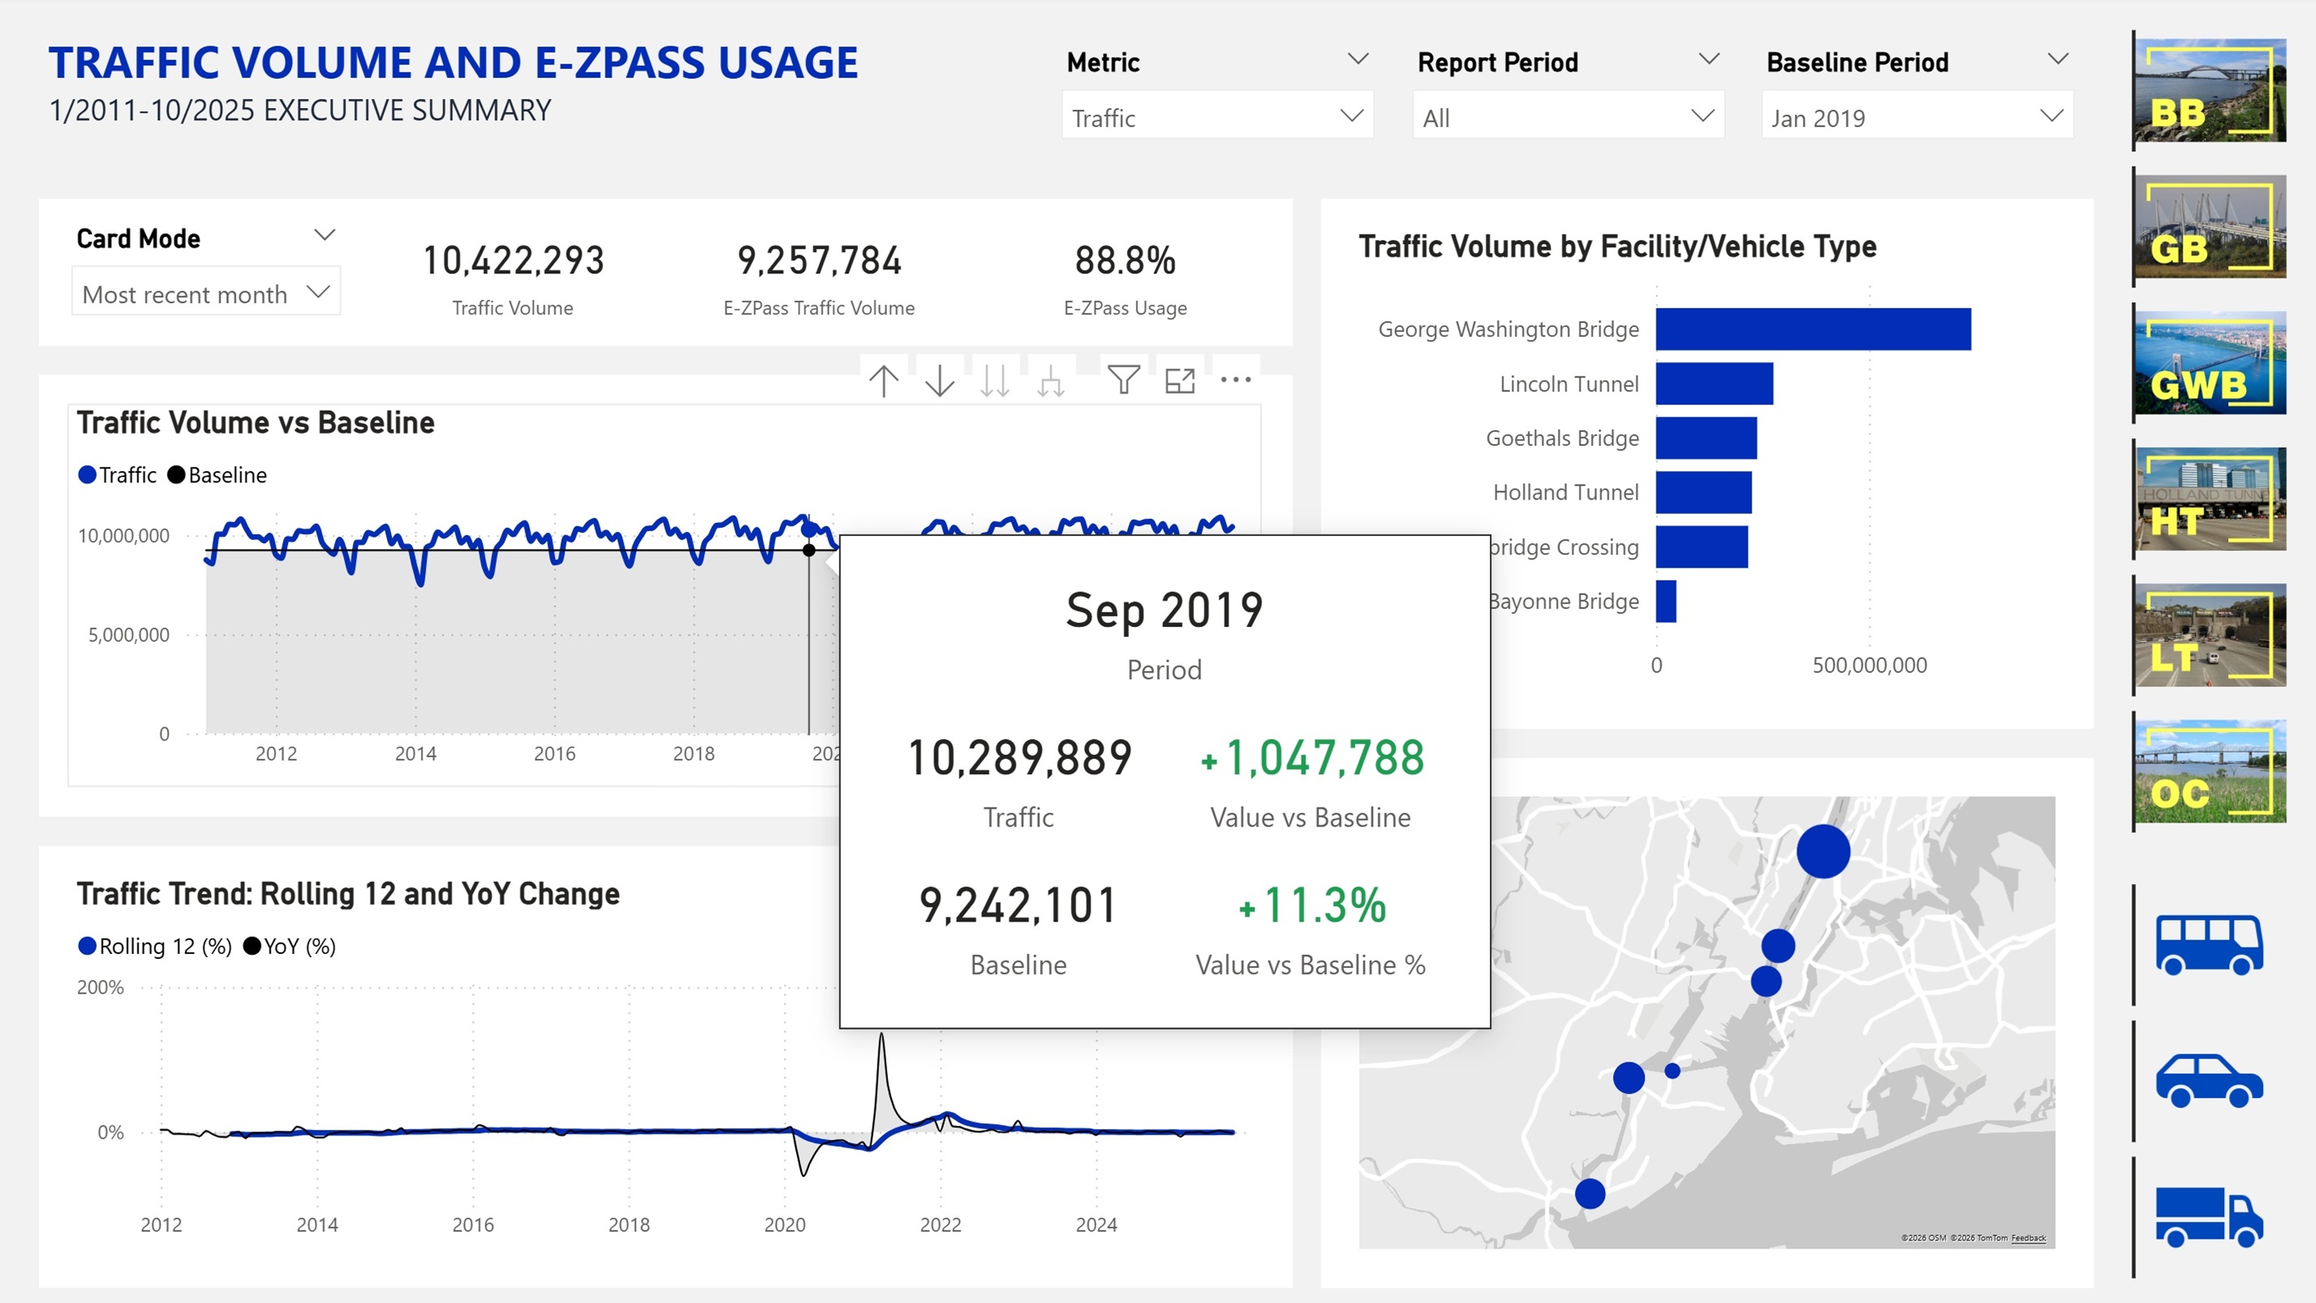Click the Goethals Bridge bar
Screen dimensions: 2316x1303
[1706, 438]
